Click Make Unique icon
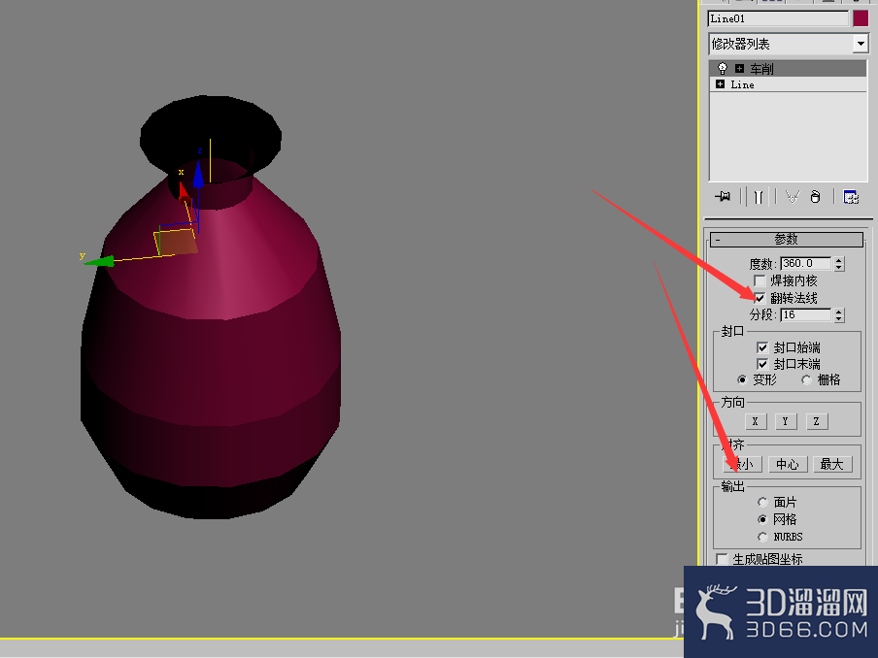The height and width of the screenshot is (658, 878). 792,197
